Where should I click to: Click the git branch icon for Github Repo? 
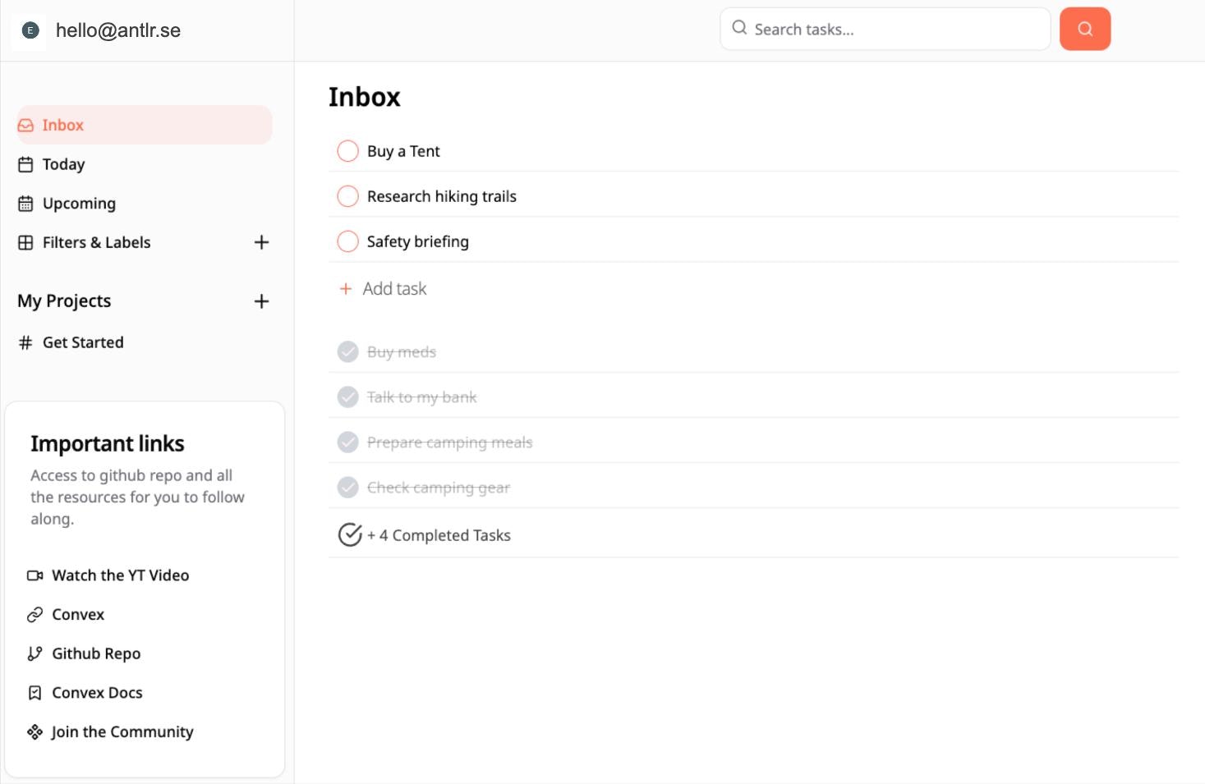[x=34, y=653]
